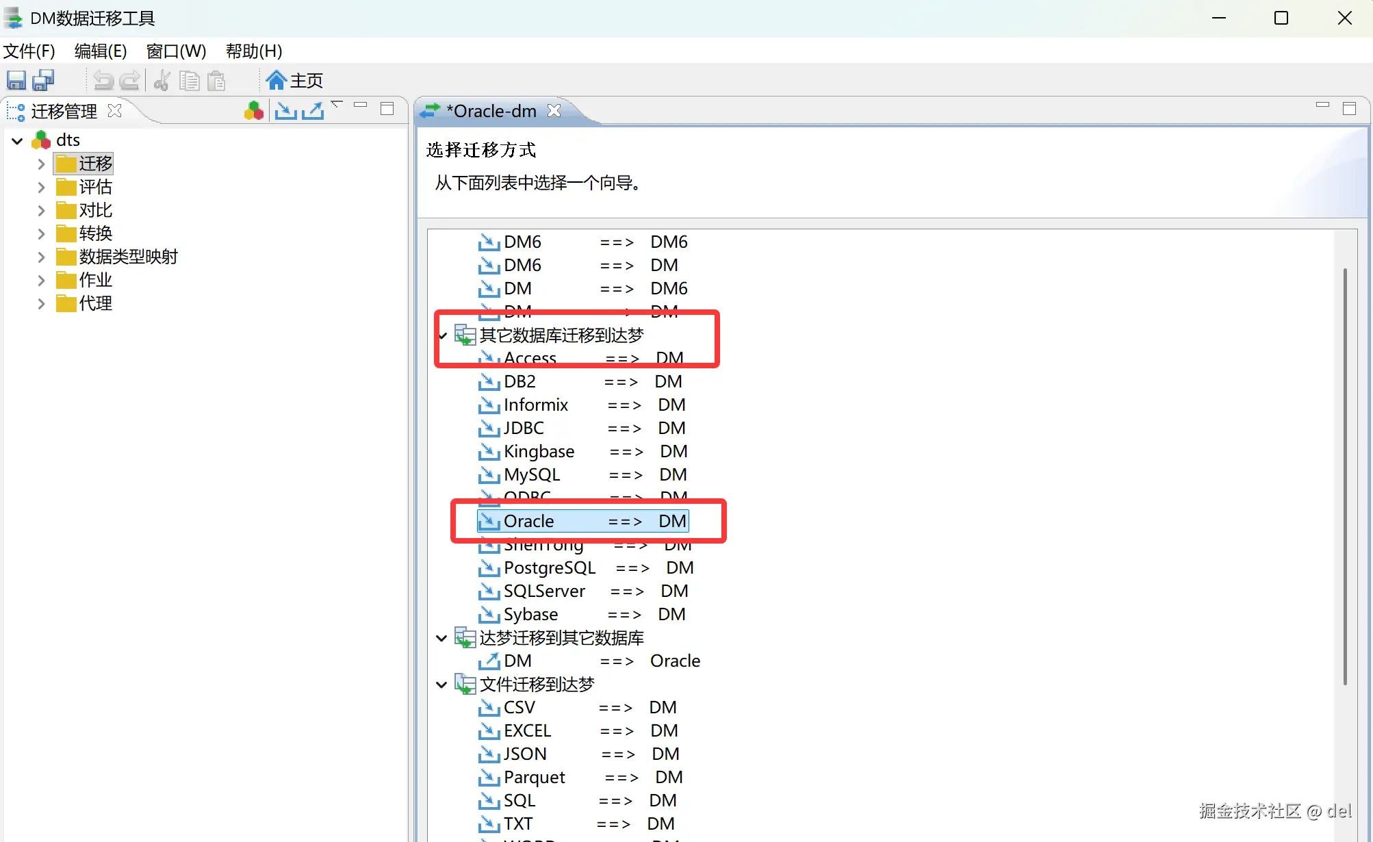Collapse the 达梦迁移到其它数据库 group

tap(441, 638)
